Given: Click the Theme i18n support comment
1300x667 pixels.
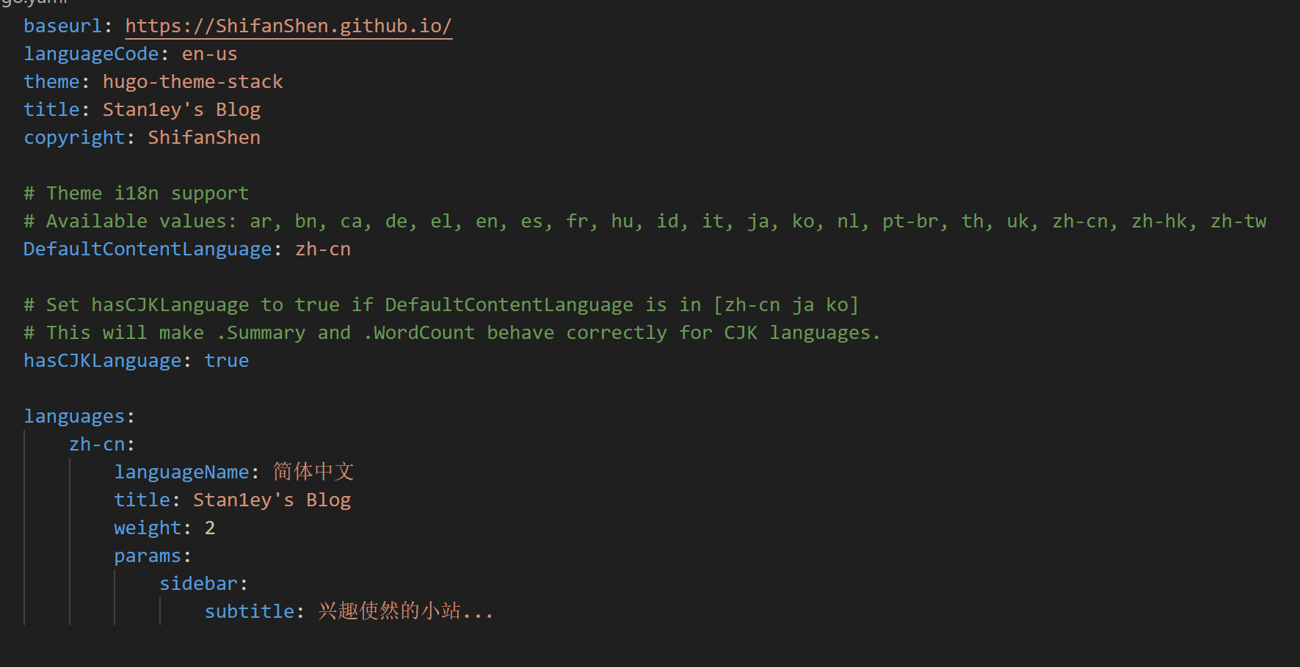Looking at the screenshot, I should point(137,194).
